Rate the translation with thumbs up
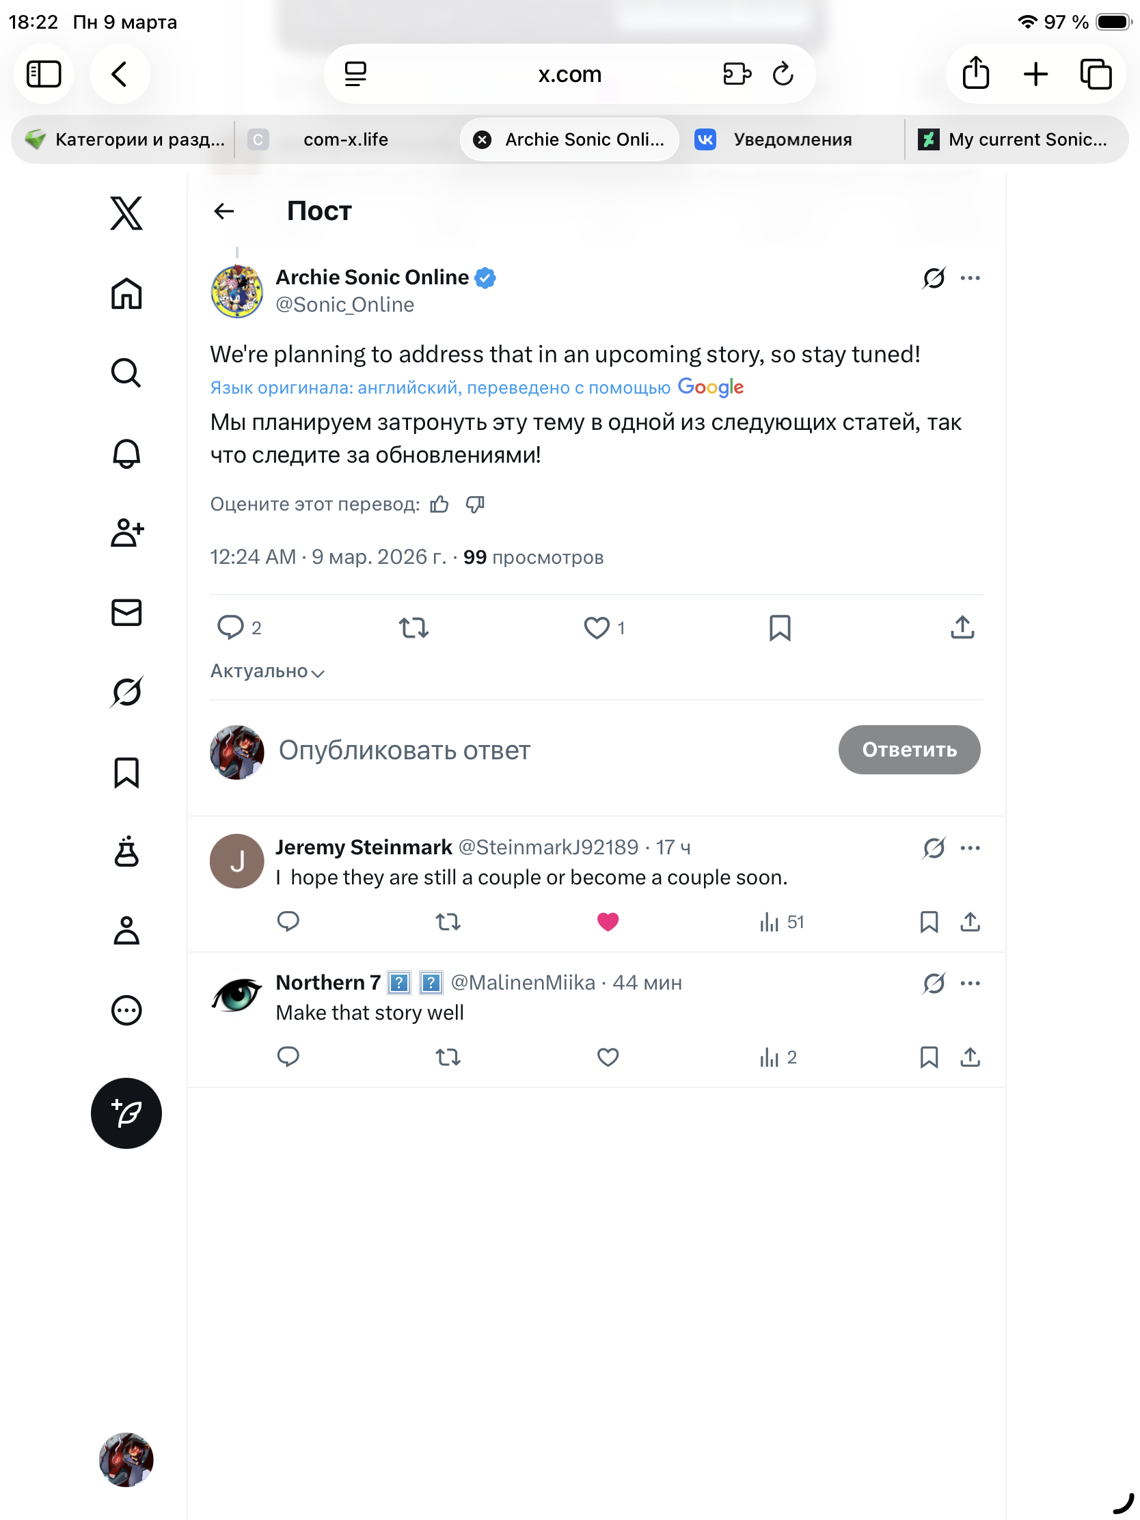Screen dimensions: 1140x1520 coord(439,505)
